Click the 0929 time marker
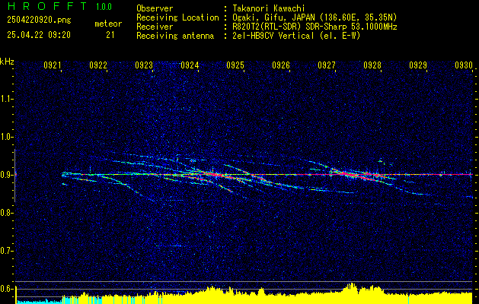The image size is (479, 304). (418, 65)
